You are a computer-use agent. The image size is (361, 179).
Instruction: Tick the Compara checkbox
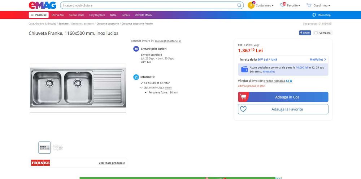pos(316,33)
